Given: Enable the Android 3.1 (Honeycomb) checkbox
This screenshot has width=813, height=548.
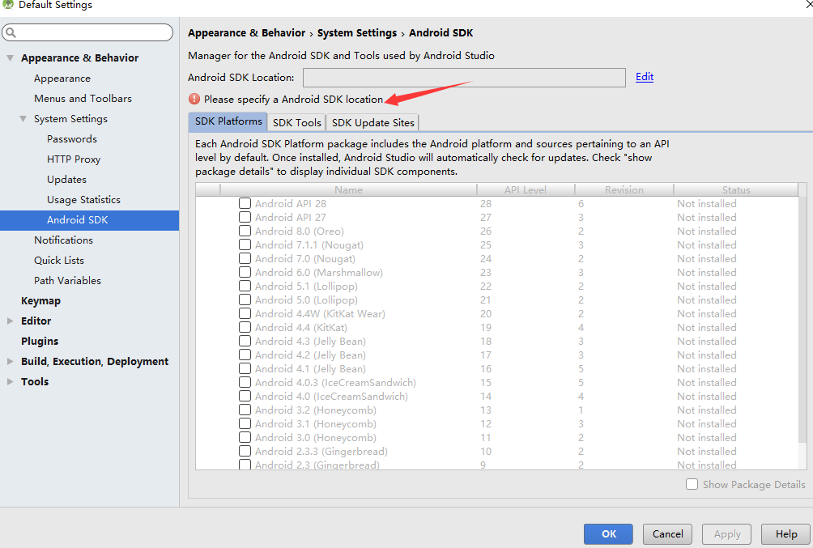Looking at the screenshot, I should pyautogui.click(x=245, y=423).
